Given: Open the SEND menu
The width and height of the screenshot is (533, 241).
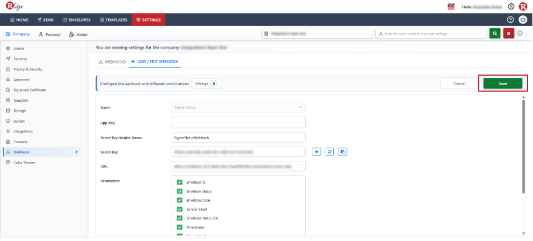Looking at the screenshot, I should (46, 20).
